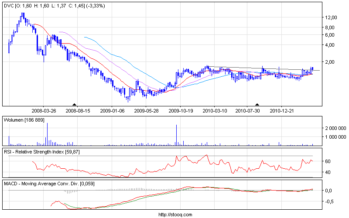This screenshot has height=218, width=349.
Task: Select the 4,00 price axis label
Action: pyautogui.click(x=332, y=45)
